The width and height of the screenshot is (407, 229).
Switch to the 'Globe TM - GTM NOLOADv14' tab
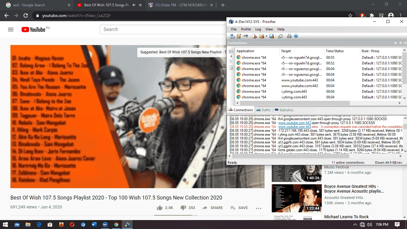181,5
